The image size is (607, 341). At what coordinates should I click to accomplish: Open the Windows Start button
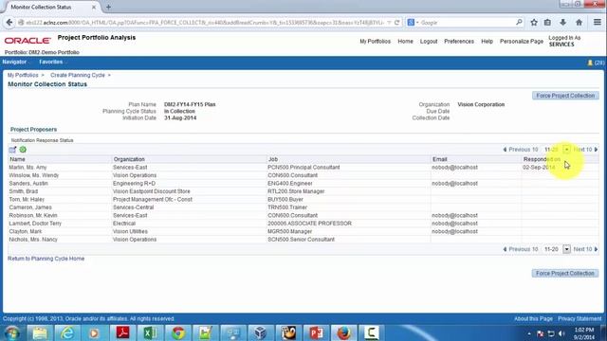point(11,332)
